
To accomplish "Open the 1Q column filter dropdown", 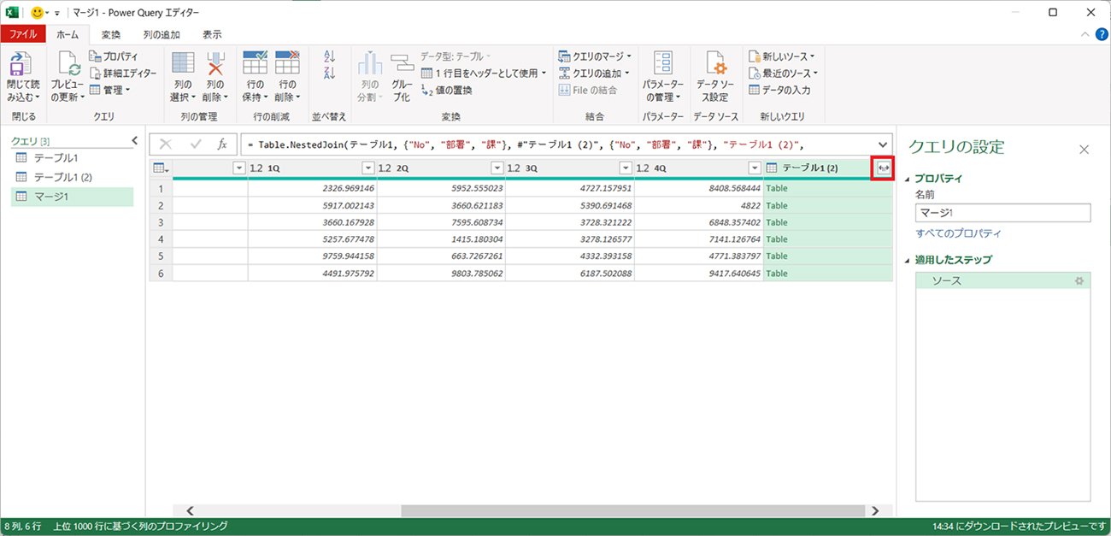I will point(368,168).
